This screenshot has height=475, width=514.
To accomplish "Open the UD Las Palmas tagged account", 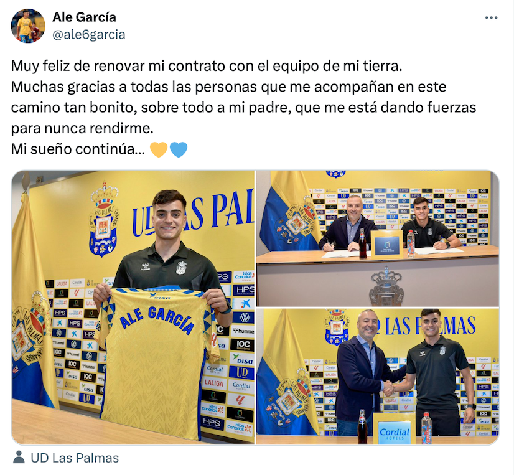I will tap(75, 458).
